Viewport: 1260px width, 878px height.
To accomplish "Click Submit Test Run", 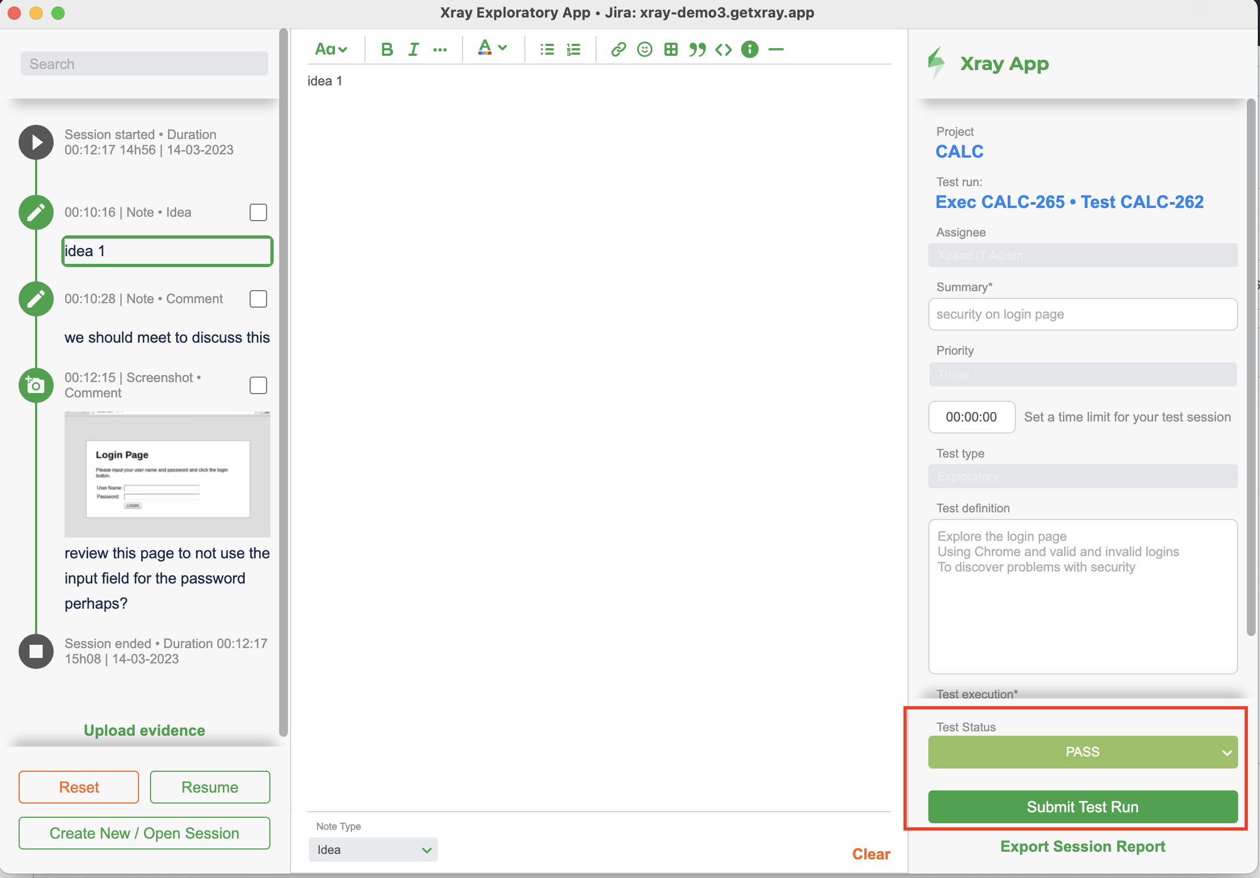I will tap(1083, 807).
